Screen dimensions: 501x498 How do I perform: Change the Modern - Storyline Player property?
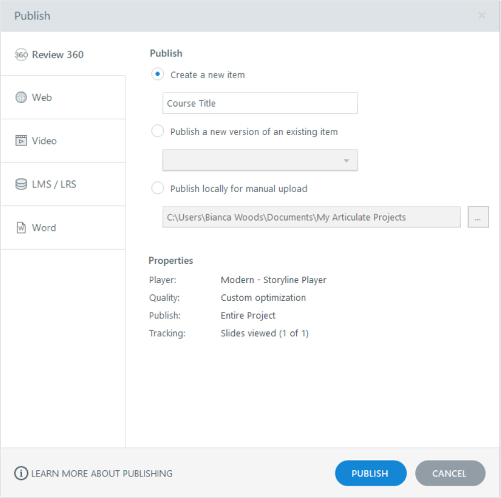tap(273, 280)
